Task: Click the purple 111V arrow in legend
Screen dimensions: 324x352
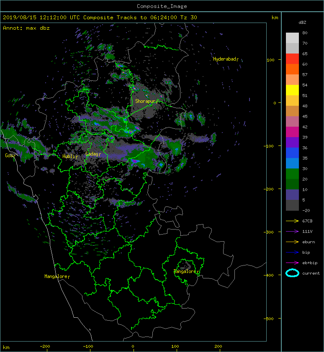Action: [x=292, y=232]
